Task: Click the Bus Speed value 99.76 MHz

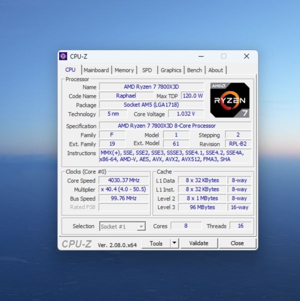Action: click(x=123, y=198)
